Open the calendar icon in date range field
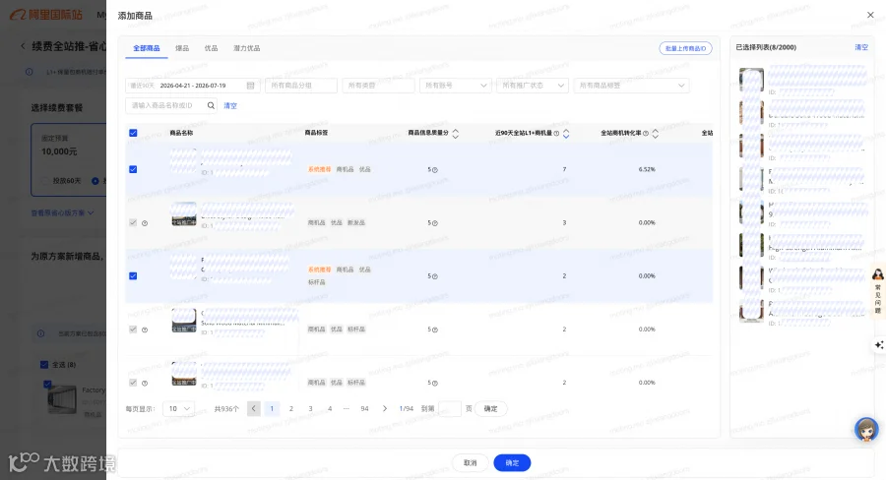Viewport: 886px width, 480px height. pos(250,86)
